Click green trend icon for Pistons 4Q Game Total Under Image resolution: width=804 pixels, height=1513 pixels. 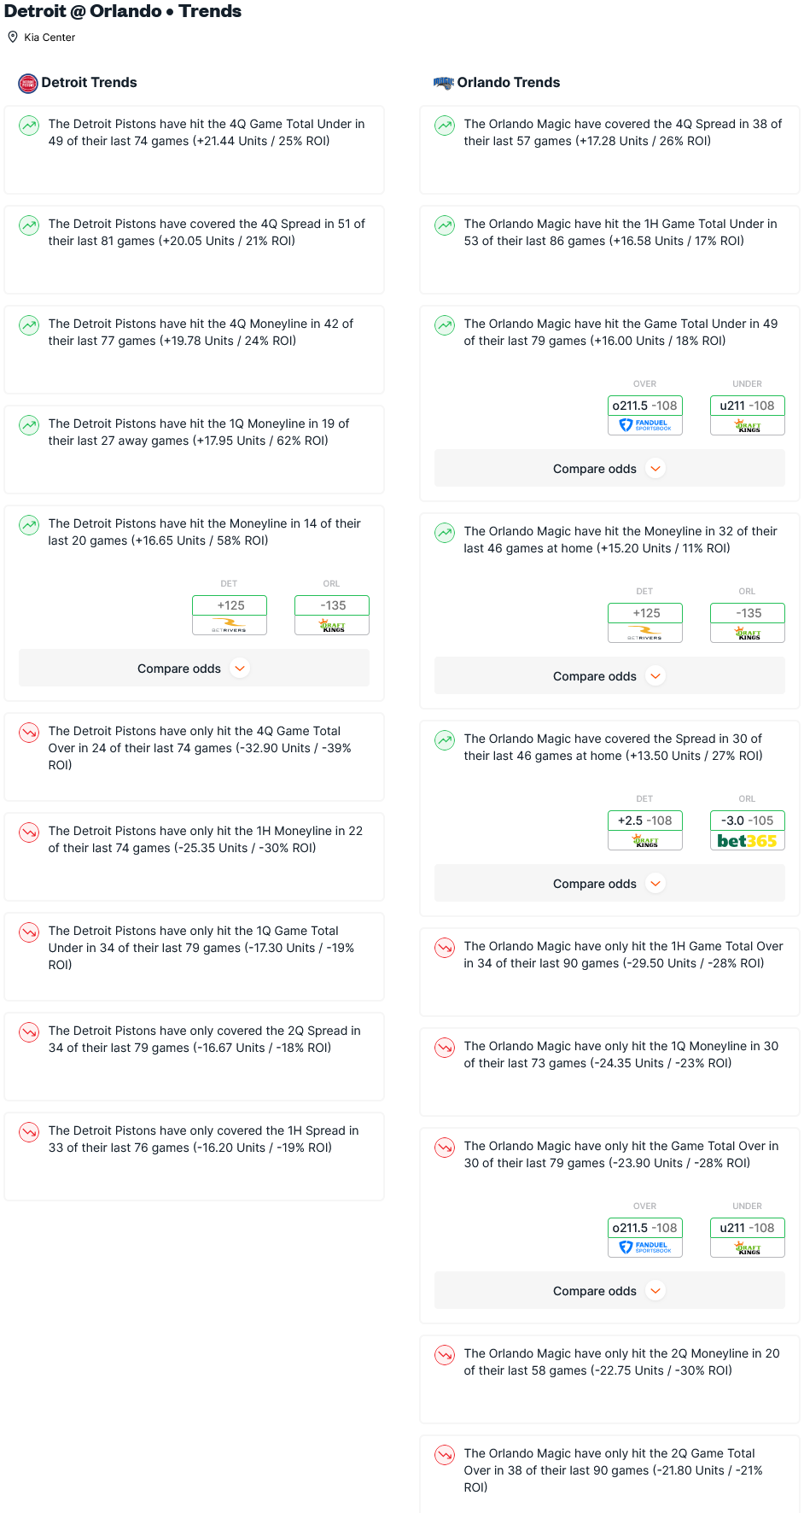pyautogui.click(x=29, y=126)
